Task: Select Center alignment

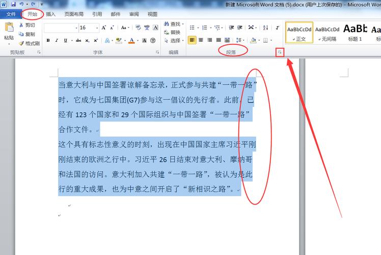Action: (x=201, y=40)
